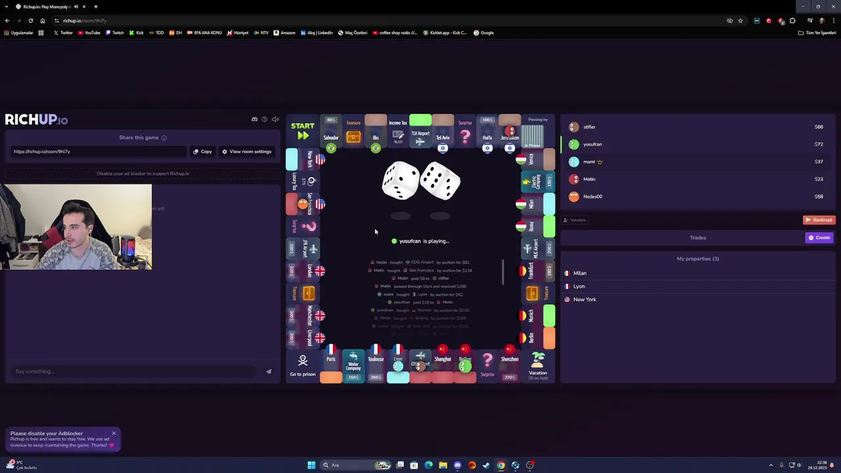Open the Kick bookmark

coord(136,33)
